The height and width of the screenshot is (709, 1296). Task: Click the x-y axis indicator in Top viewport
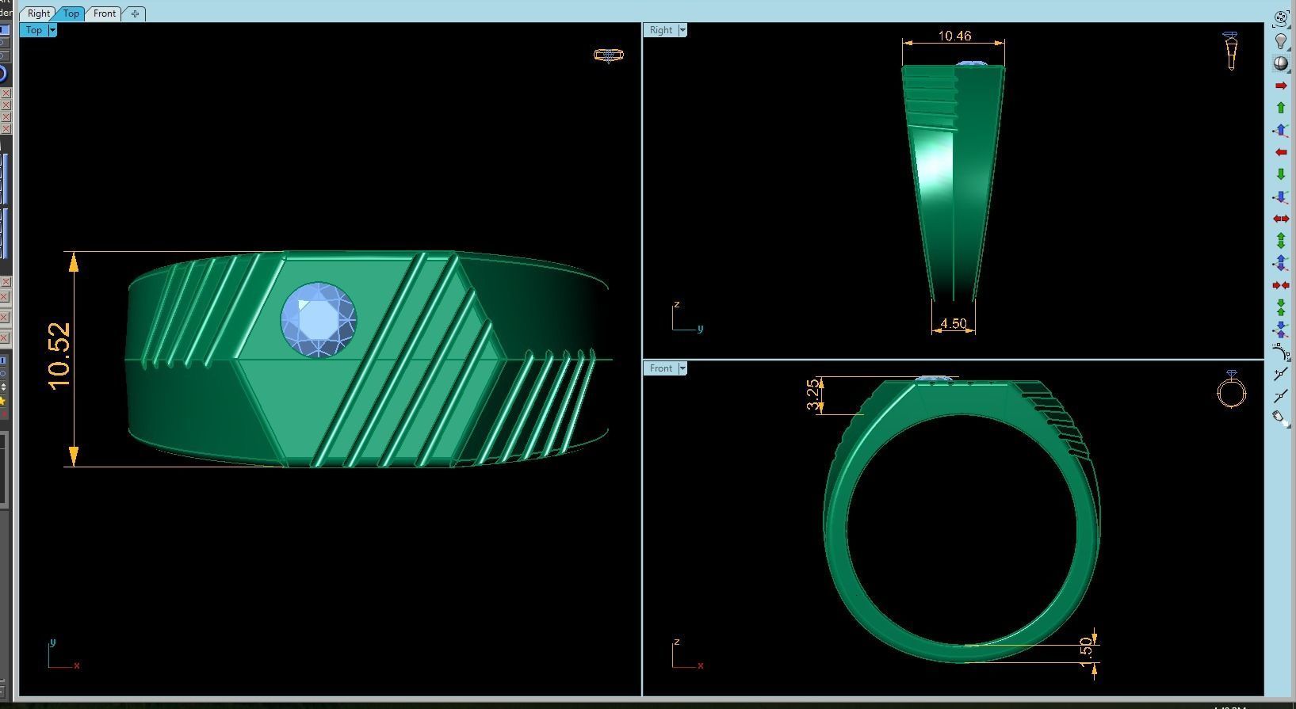pos(63,654)
